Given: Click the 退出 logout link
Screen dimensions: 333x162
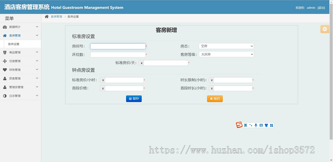Looking at the screenshot, I should pos(321,8).
